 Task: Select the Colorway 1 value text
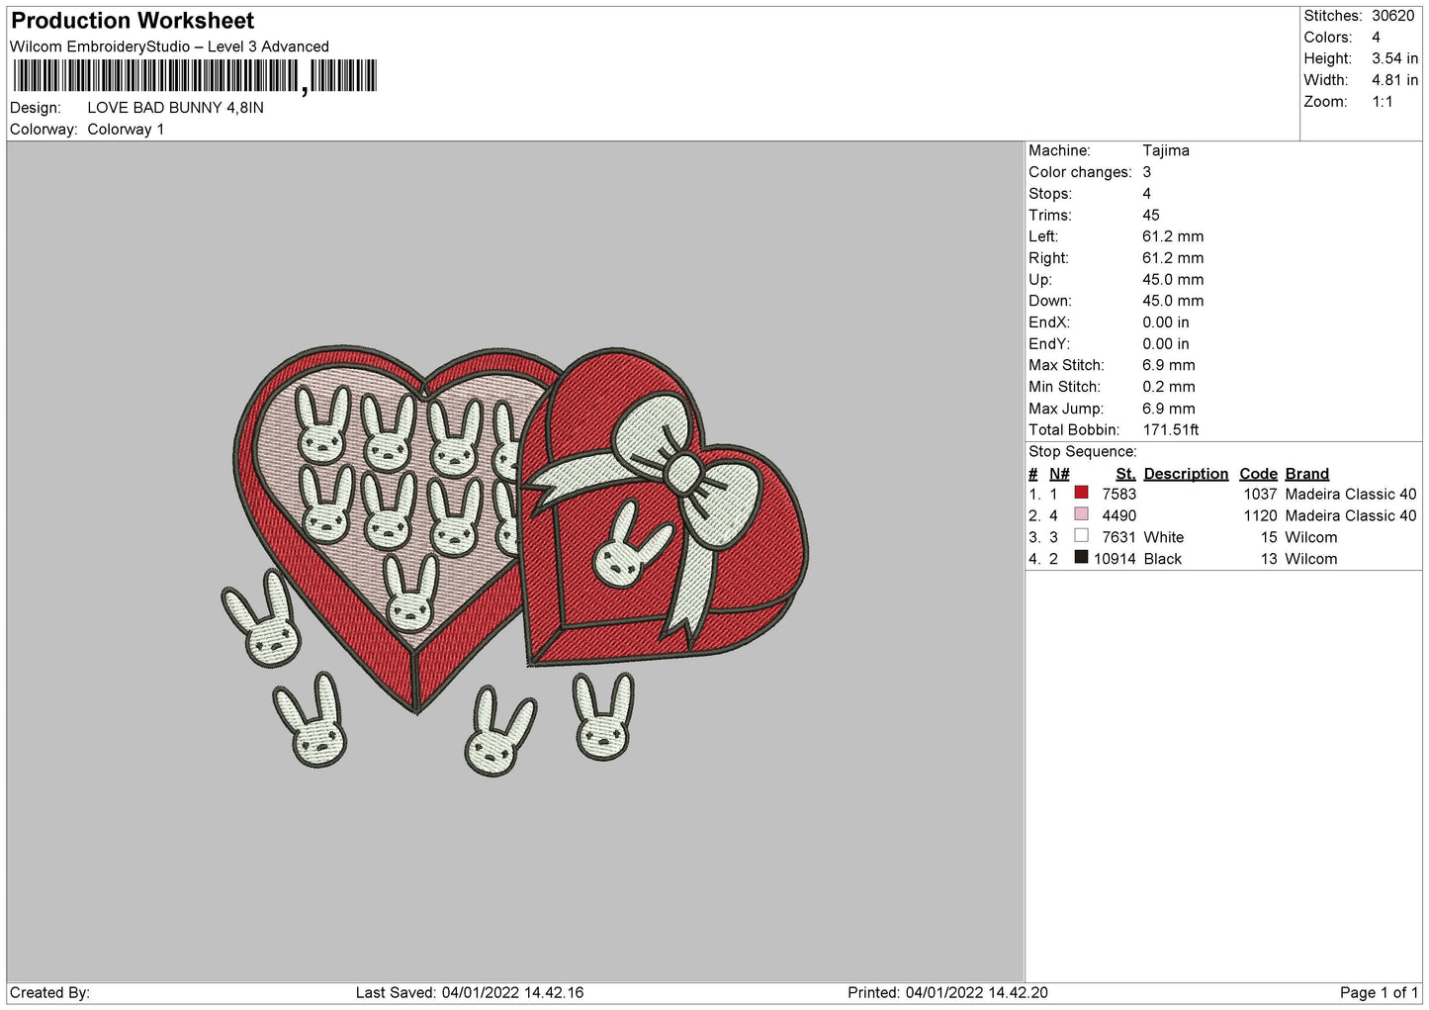pos(126,130)
